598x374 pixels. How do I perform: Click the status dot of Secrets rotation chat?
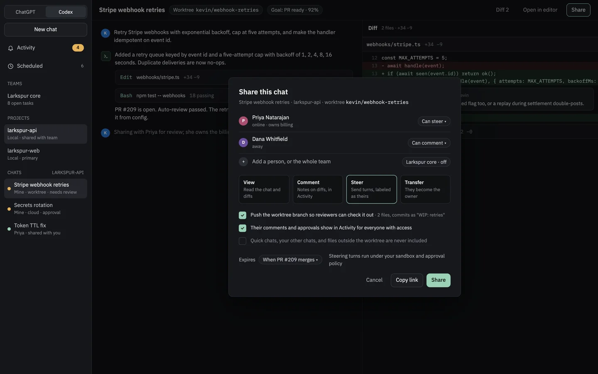[x=9, y=209]
